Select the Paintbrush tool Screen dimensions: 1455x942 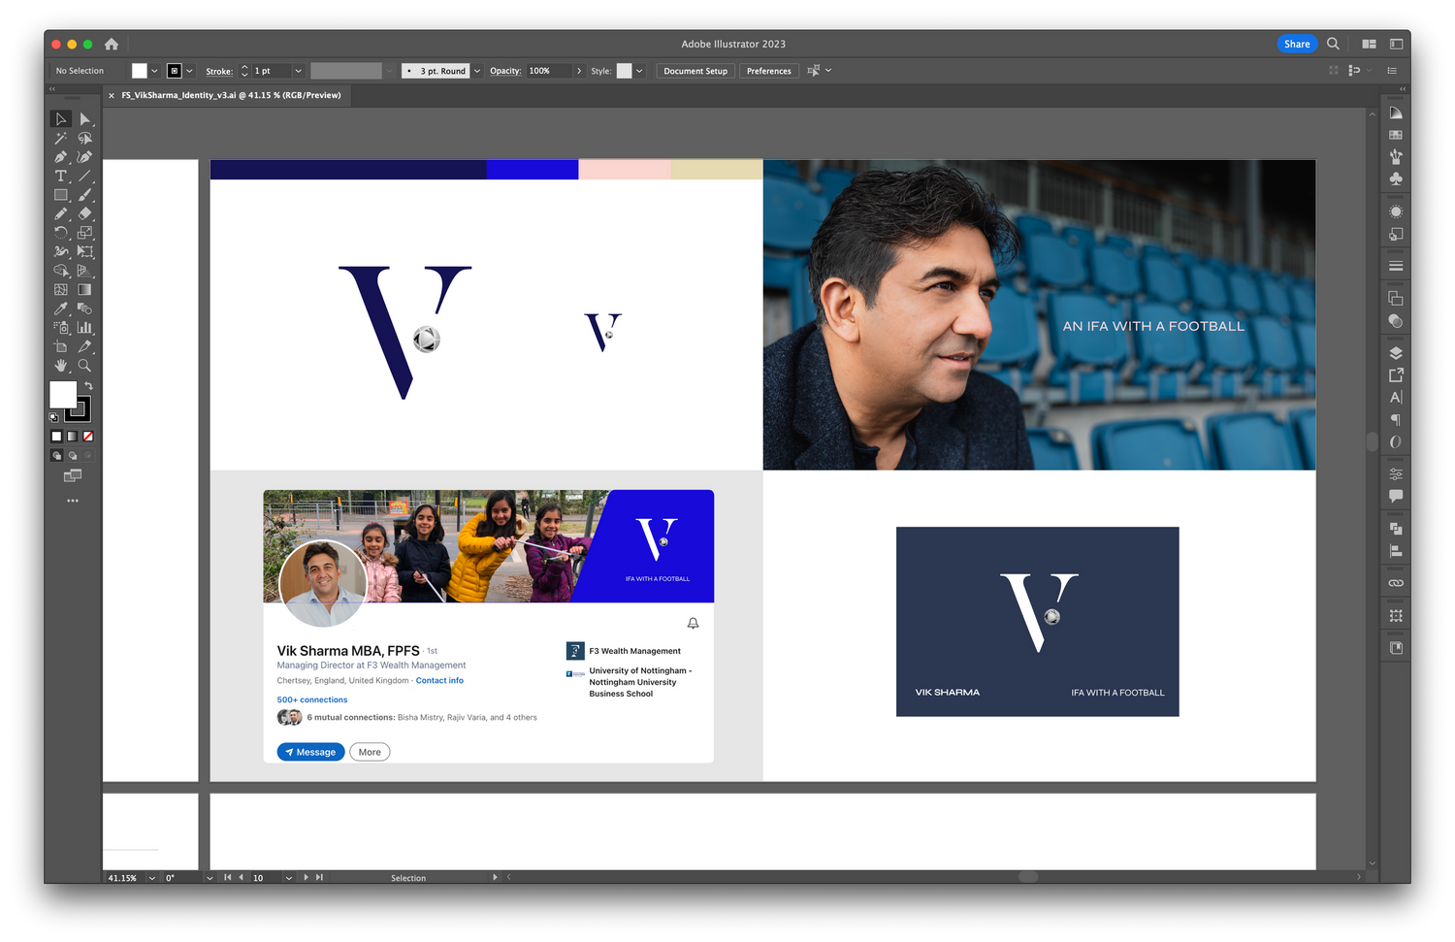(85, 195)
